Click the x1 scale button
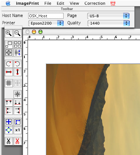 point(18,130)
